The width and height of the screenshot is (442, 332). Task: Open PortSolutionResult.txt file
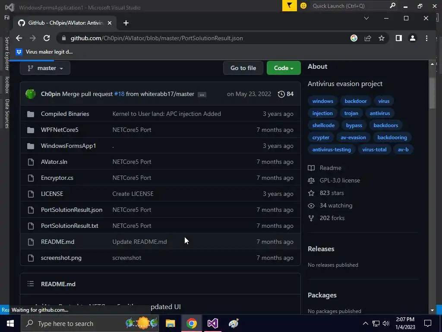69,226
